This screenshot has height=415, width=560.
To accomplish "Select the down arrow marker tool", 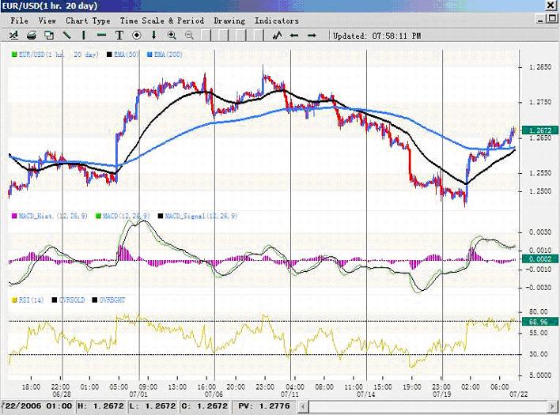I will click(154, 36).
